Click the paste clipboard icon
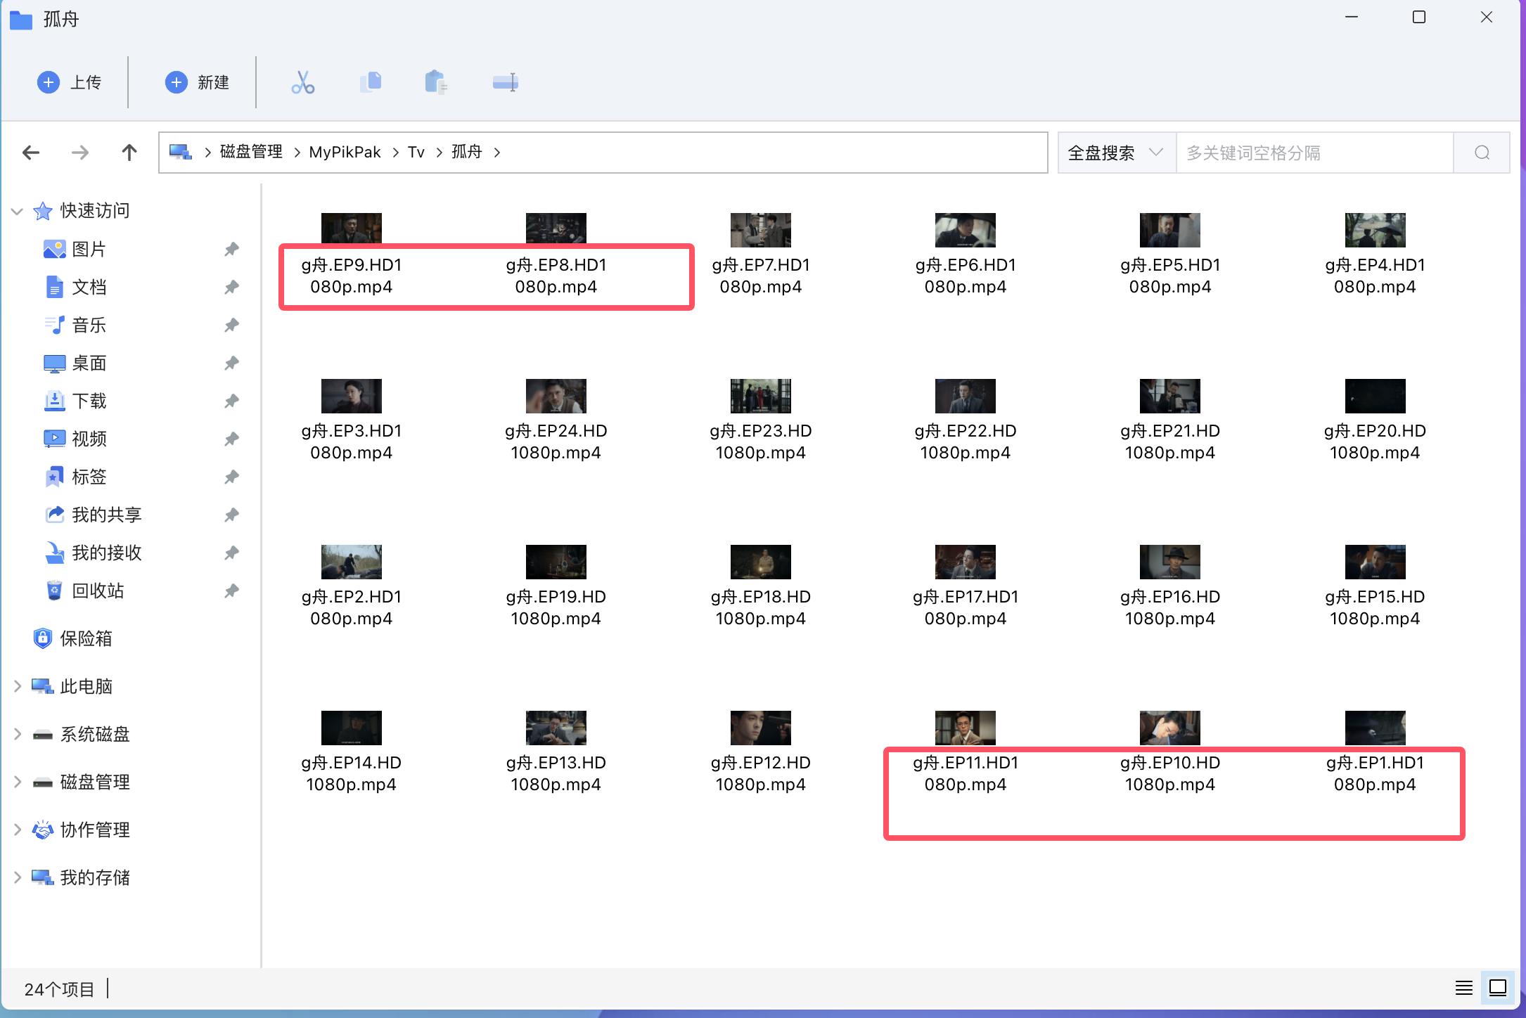 pyautogui.click(x=436, y=82)
